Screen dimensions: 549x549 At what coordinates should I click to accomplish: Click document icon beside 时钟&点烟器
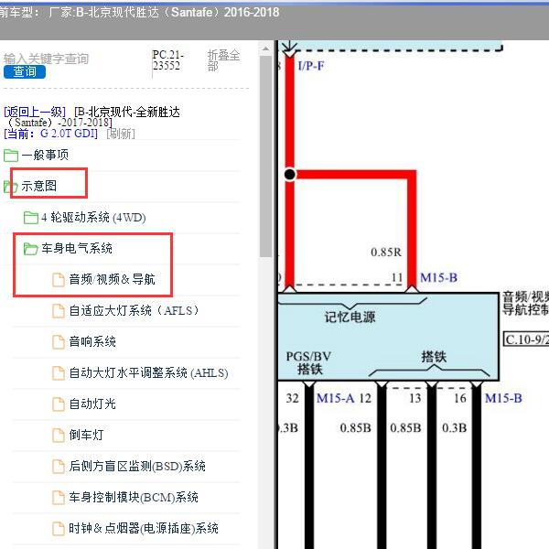[x=59, y=529]
